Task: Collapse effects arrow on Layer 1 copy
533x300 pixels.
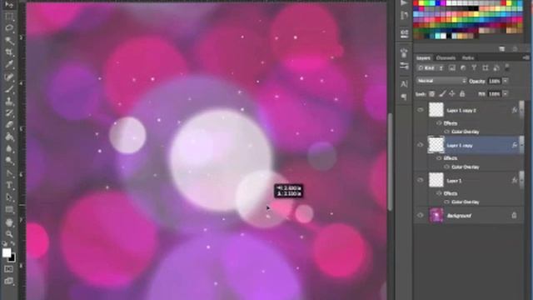Action: (522, 145)
